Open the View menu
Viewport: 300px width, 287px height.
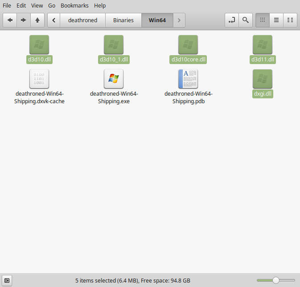[37, 5]
